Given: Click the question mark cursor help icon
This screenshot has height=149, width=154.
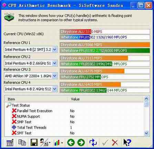Looking at the screenshot, I should (x=127, y=142).
